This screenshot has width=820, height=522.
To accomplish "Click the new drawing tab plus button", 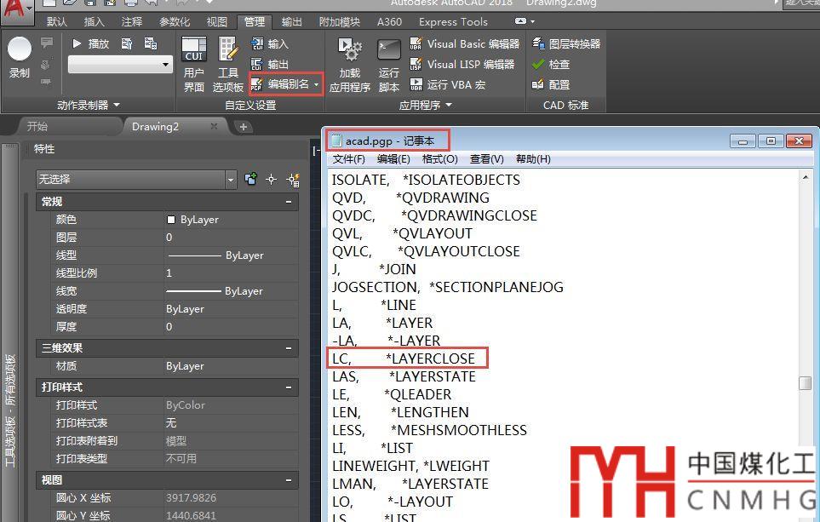I will coord(244,127).
